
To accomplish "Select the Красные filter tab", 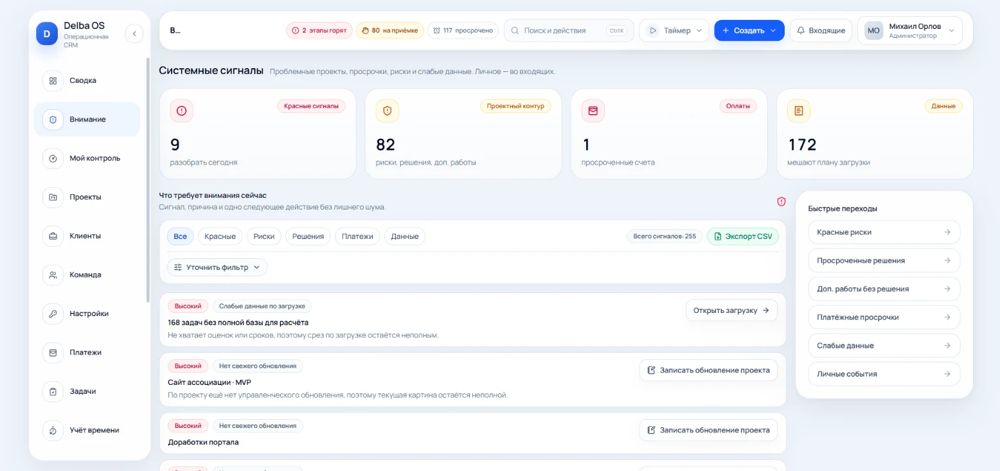I will point(220,236).
